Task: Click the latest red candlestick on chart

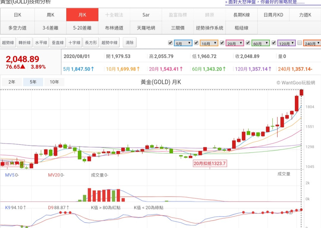Action: click(302, 93)
